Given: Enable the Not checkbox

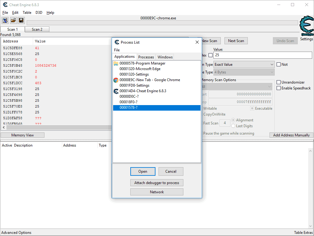Looking at the screenshot, I should point(278,65).
